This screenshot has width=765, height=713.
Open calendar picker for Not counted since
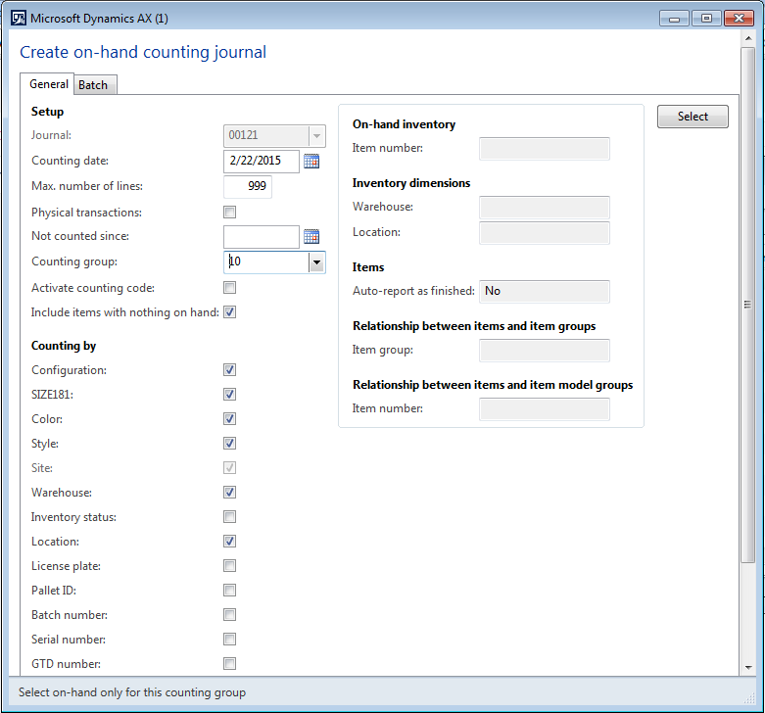311,237
